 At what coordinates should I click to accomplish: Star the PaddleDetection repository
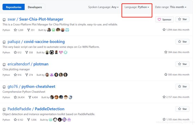182,109
